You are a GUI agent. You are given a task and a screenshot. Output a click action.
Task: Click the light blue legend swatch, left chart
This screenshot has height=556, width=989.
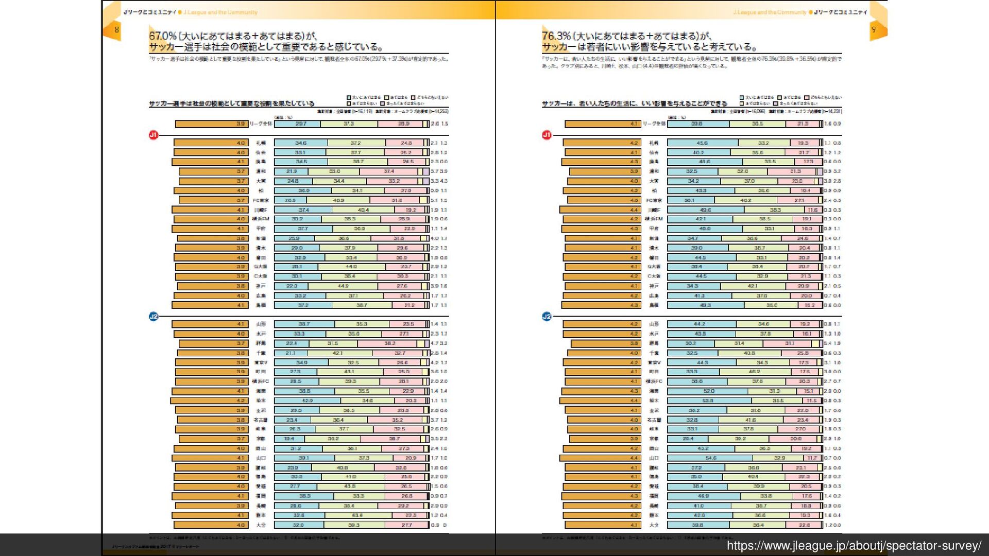[x=349, y=97]
